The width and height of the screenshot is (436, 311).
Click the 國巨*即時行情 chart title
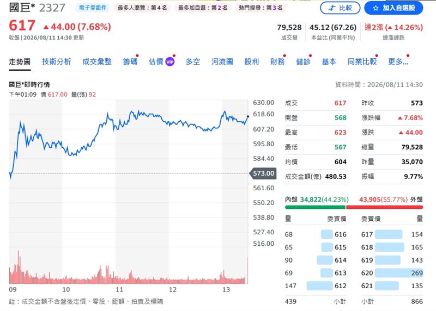click(x=29, y=85)
